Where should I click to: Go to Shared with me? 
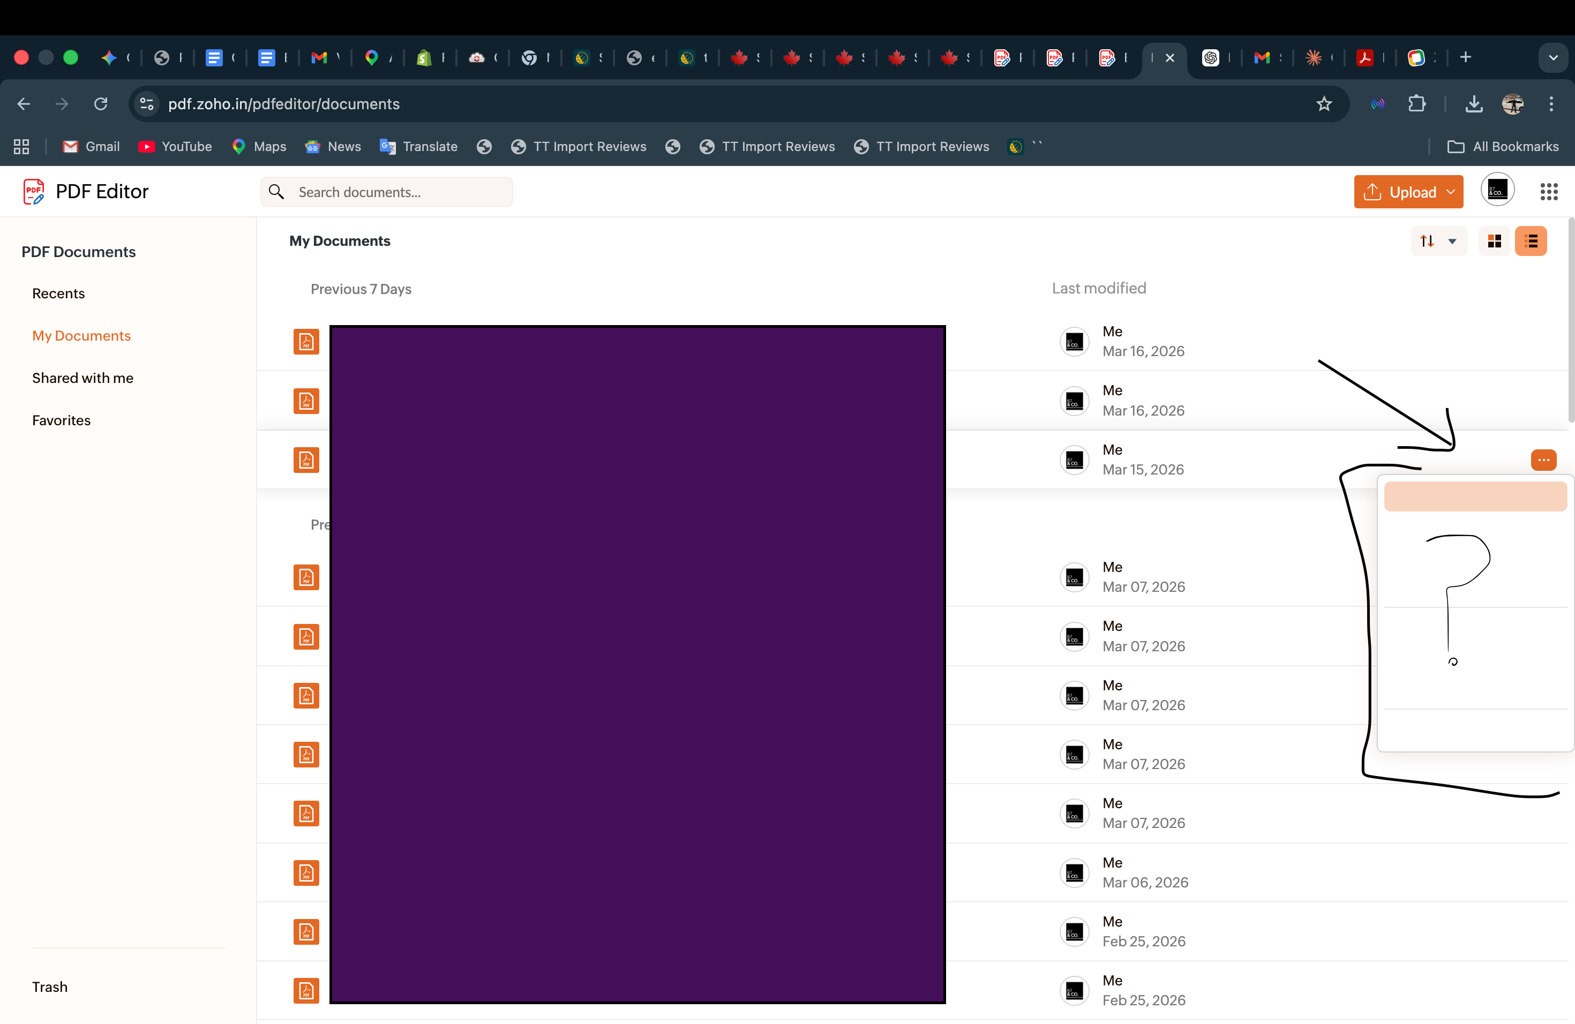pyautogui.click(x=82, y=378)
